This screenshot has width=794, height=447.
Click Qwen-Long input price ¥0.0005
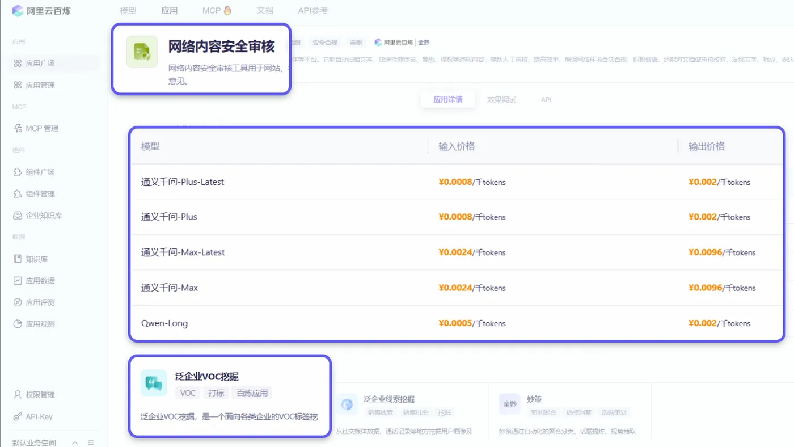point(455,323)
